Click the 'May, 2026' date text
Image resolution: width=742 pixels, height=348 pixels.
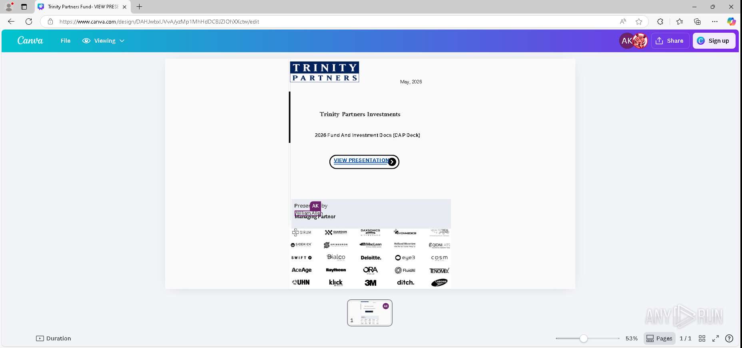[411, 82]
